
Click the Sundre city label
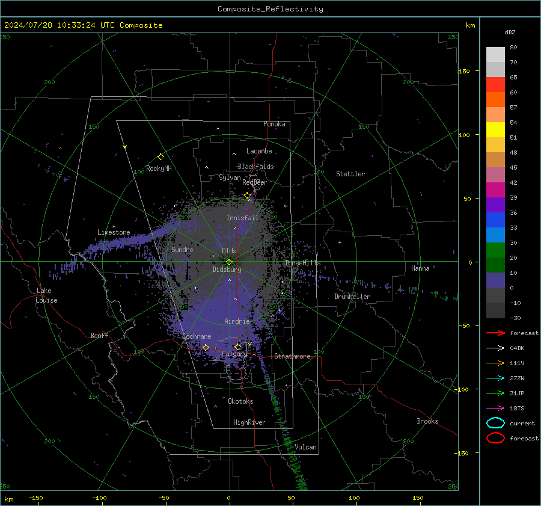tap(182, 249)
